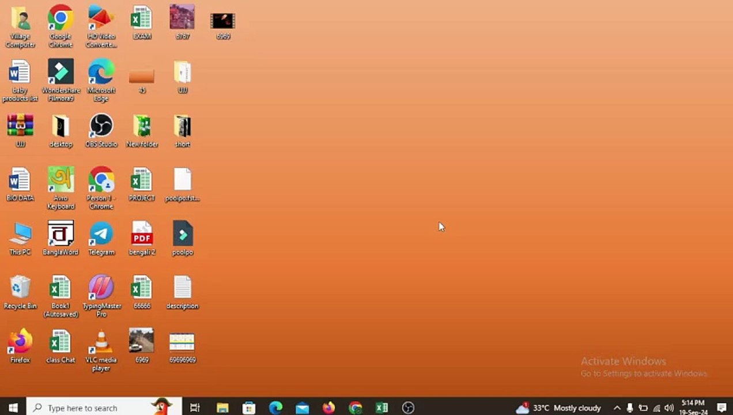Launch Chrome from the taskbar
733x415 pixels.
click(355, 408)
